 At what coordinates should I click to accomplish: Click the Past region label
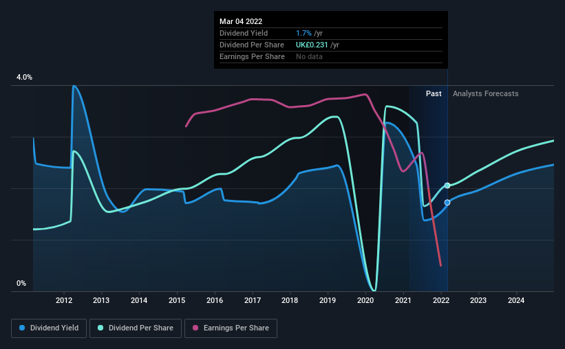pos(434,93)
